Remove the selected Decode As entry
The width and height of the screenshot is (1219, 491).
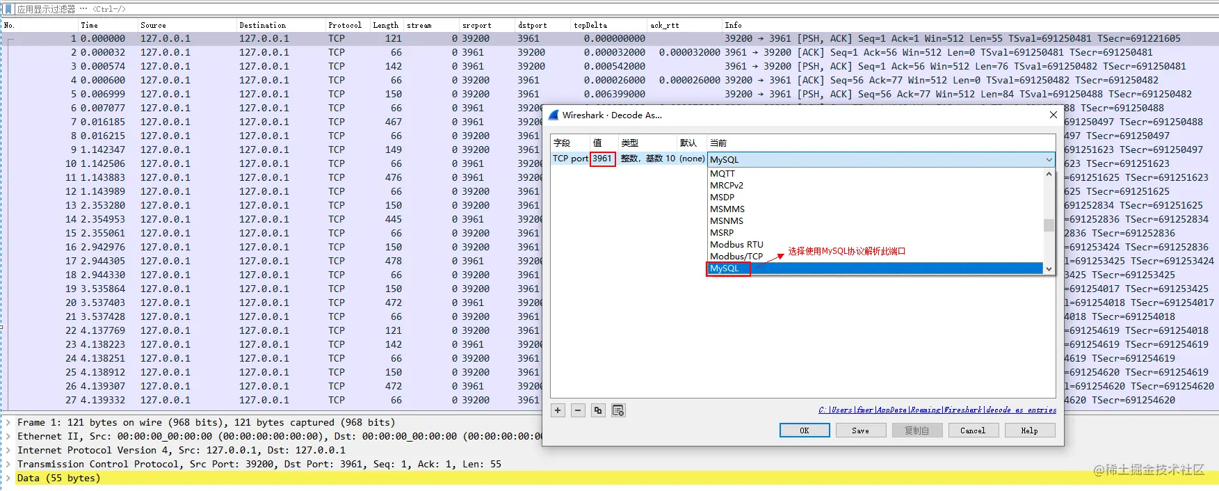click(578, 410)
